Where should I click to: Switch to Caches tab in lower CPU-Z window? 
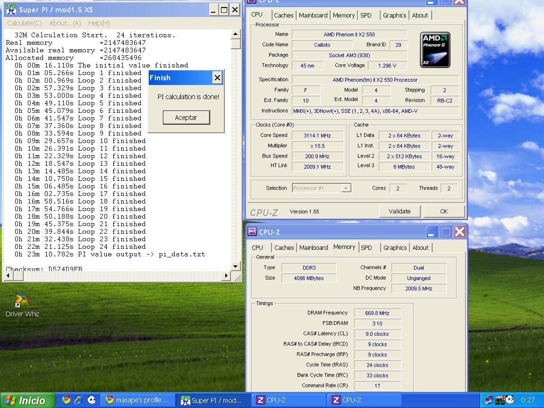284,248
